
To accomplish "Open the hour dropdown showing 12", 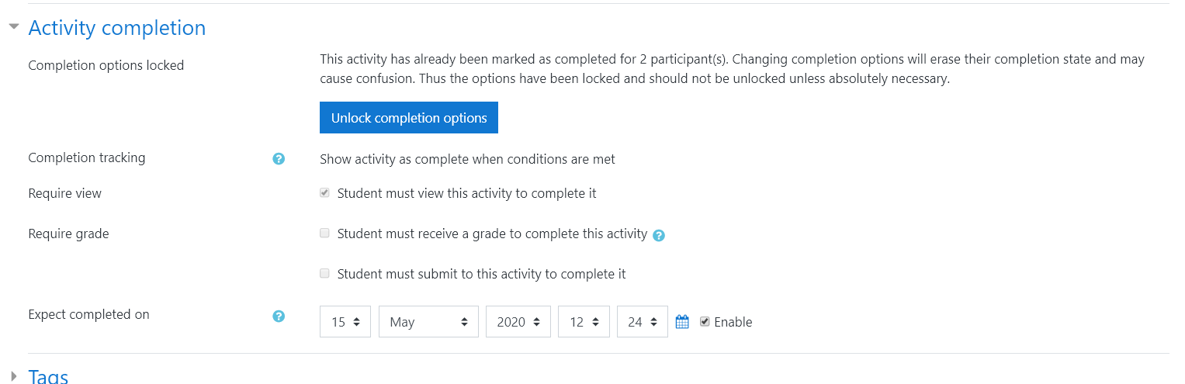I will (x=584, y=322).
